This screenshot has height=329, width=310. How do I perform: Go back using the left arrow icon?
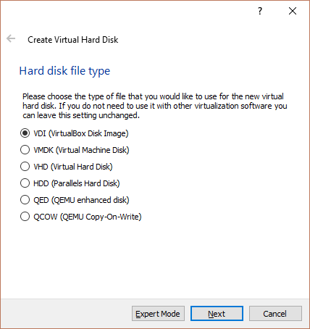11,38
